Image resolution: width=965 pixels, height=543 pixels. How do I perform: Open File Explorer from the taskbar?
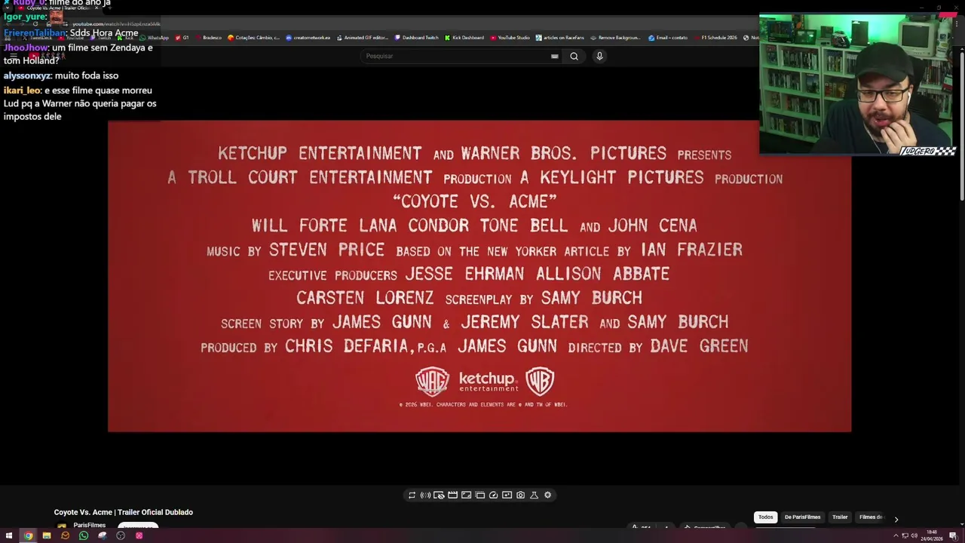point(47,535)
